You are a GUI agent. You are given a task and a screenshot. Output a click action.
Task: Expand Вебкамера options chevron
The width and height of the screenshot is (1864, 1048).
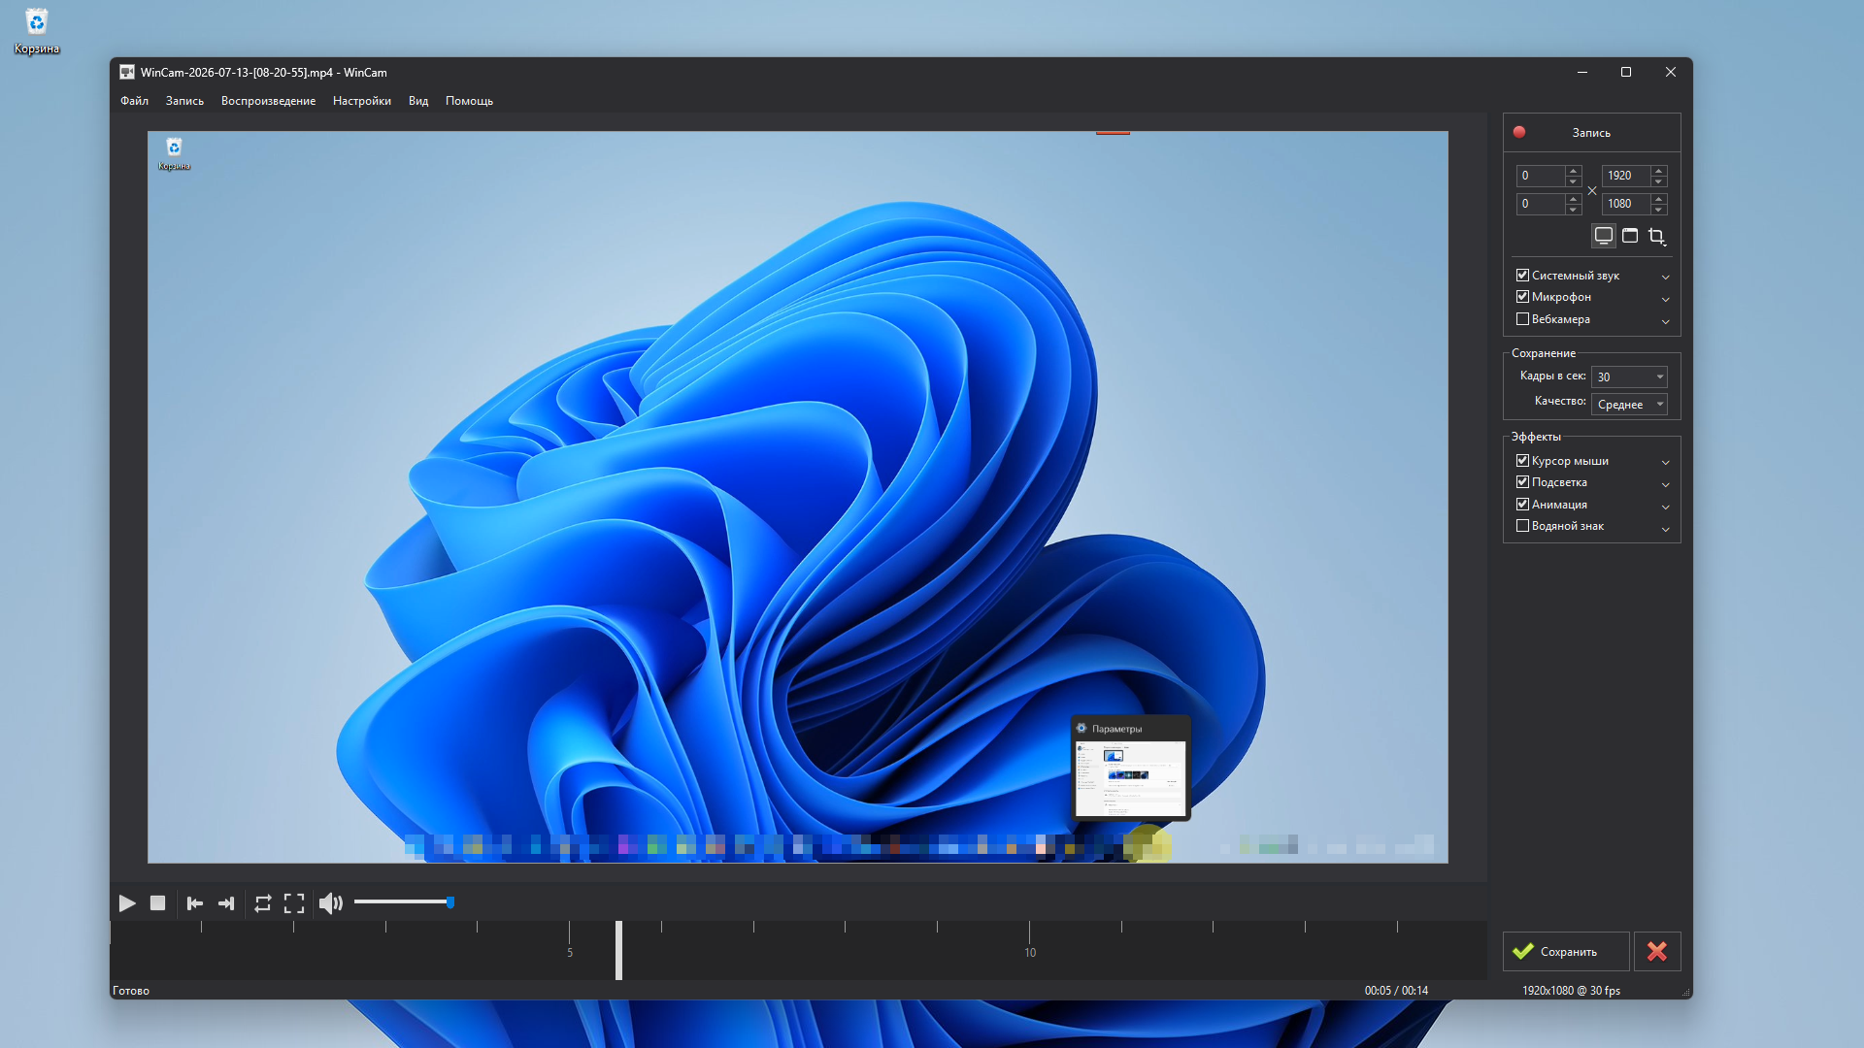[x=1666, y=321]
